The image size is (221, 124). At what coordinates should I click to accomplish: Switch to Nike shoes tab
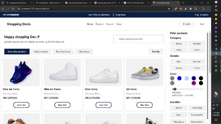point(84,51)
